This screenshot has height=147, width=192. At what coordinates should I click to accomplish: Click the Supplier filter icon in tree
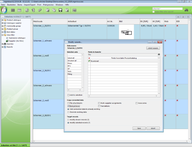(x=7, y=41)
